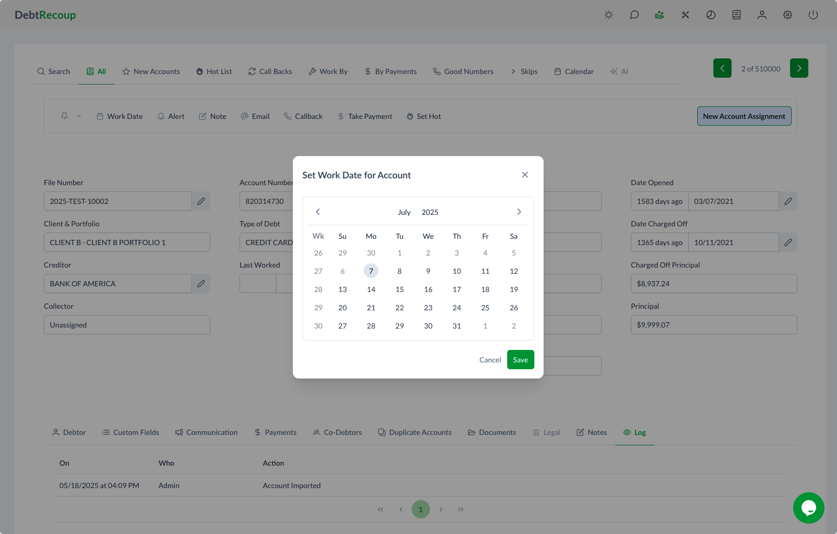Go to next account record arrow
Viewport: 837px width, 534px height.
click(798, 68)
